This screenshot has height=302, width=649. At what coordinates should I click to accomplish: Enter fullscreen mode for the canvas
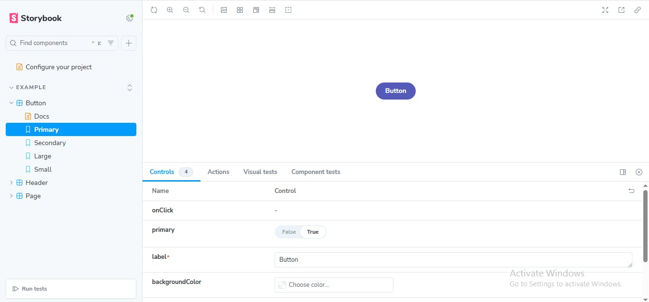[605, 9]
